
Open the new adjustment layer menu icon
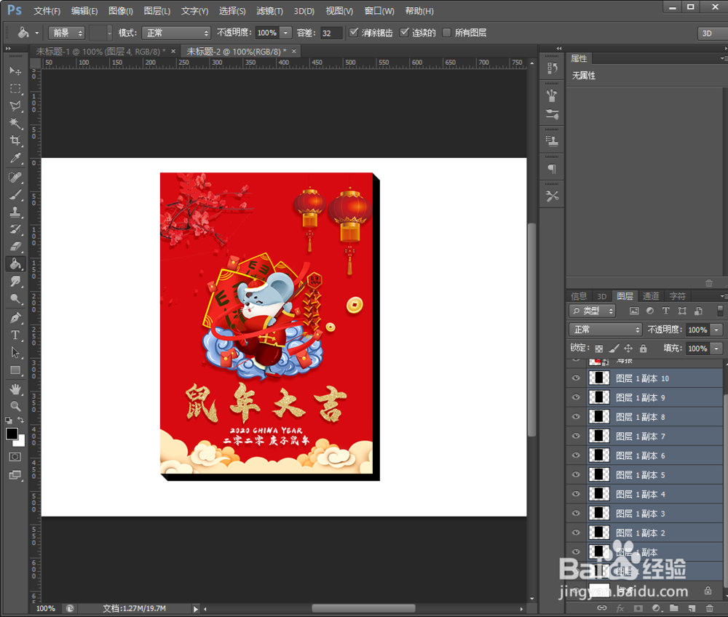[656, 608]
